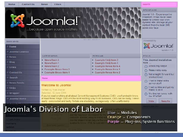183x137 pixels.
Task: Select My dog ran away poll option
Action: pyautogui.click(x=146, y=94)
